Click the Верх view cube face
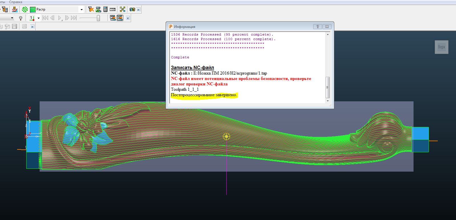456x220 pixels. point(441,47)
